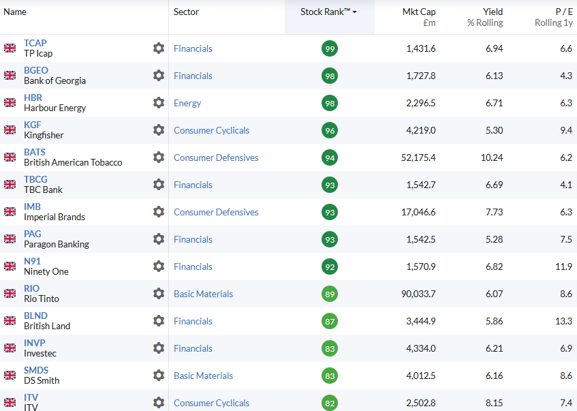Select P/E value 11.9 for Ninety One
577x411 pixels.
tap(564, 267)
